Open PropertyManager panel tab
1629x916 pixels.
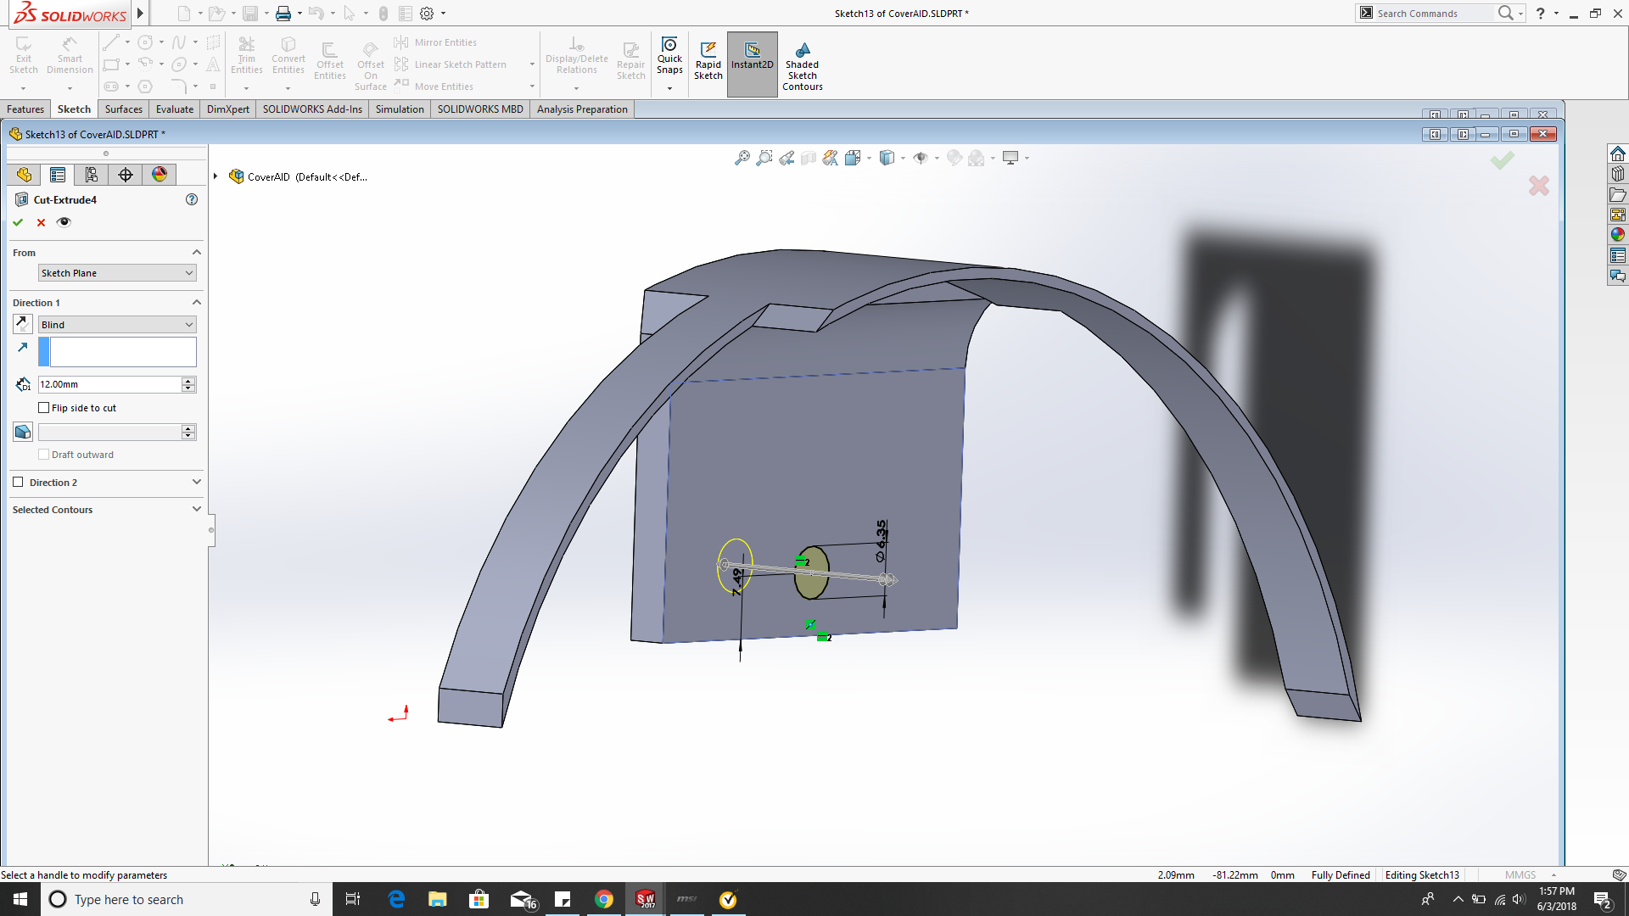tap(58, 175)
